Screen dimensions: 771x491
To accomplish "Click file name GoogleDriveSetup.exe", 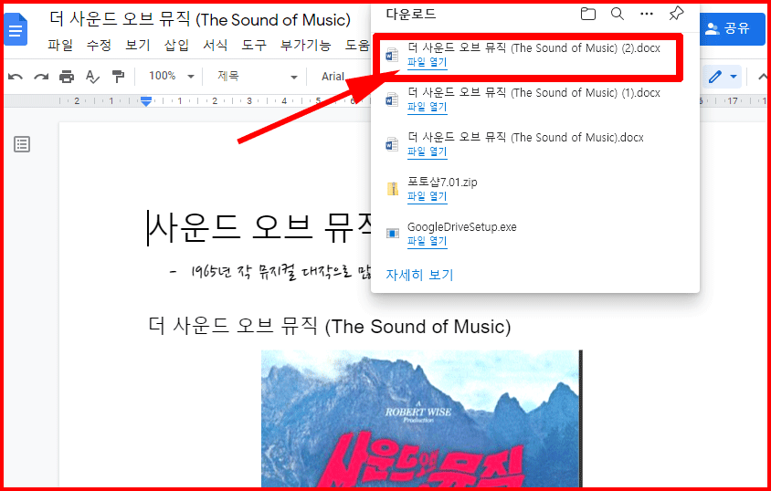I will (x=461, y=227).
